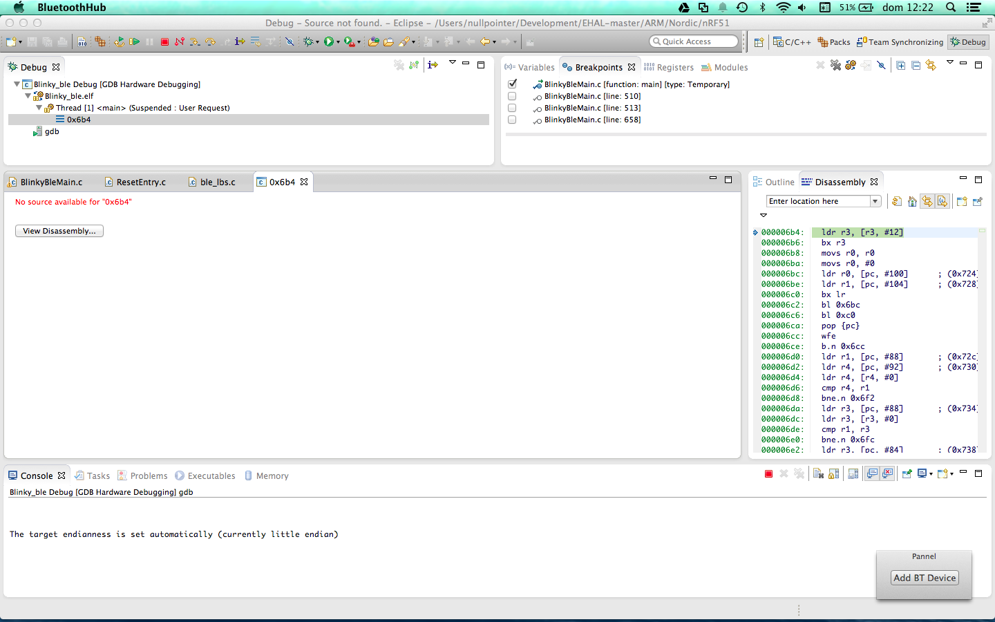995x622 pixels.
Task: Click the green bug Debug launch icon
Action: pos(308,41)
